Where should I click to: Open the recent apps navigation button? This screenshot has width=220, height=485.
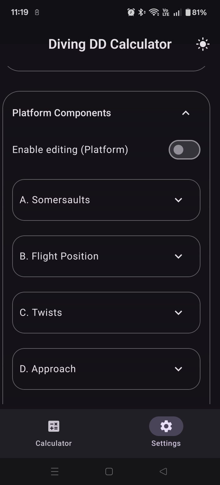[55, 472]
